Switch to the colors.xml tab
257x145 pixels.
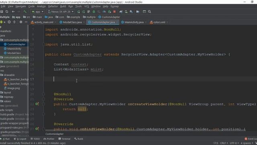[159, 22]
